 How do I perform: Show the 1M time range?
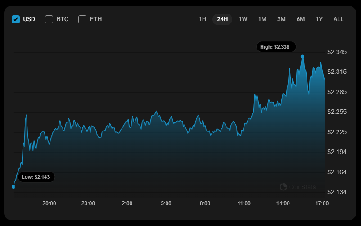[x=262, y=19]
